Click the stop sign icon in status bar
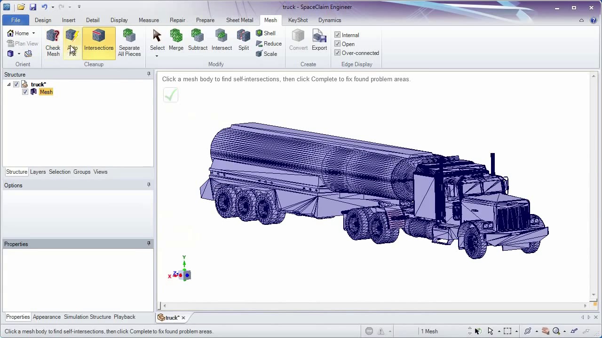Viewport: 602px width, 338px height. [x=369, y=331]
